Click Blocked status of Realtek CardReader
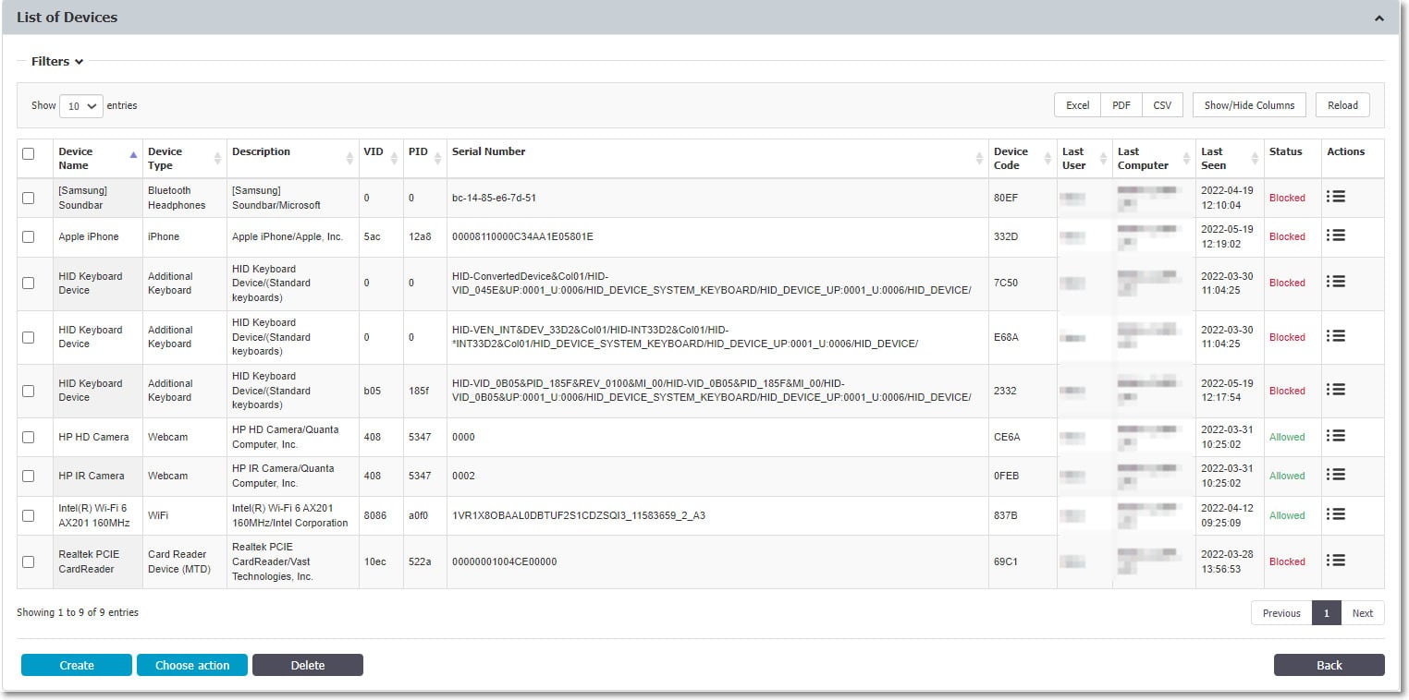The height and width of the screenshot is (700, 1409). pyautogui.click(x=1287, y=561)
